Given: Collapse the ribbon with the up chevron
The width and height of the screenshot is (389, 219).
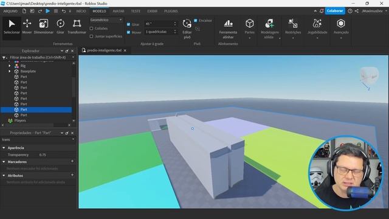Looking at the screenshot, I should pos(315,11).
